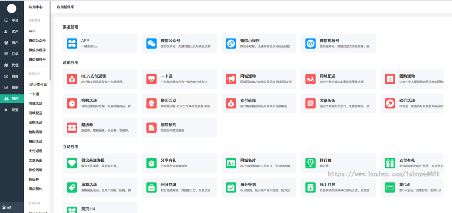
Task: Open the 超级券 coupon icon
Action: coord(72,127)
